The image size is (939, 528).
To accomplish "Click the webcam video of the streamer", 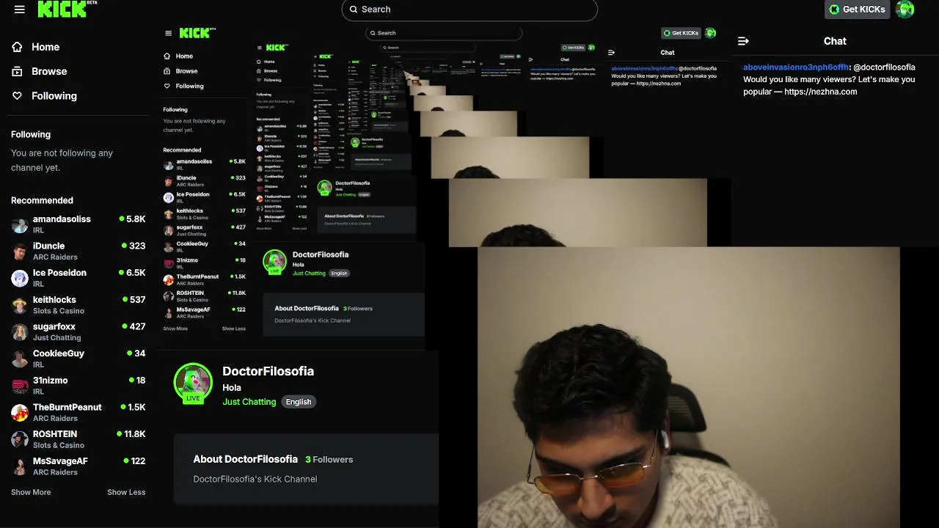I will pos(688,387).
